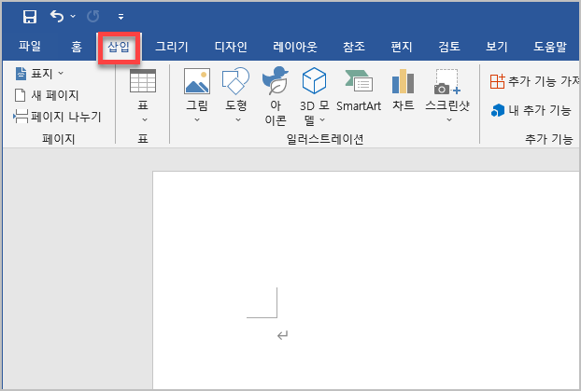This screenshot has height=391, width=581.
Task: Switch to the 편지 tab
Action: 402,47
